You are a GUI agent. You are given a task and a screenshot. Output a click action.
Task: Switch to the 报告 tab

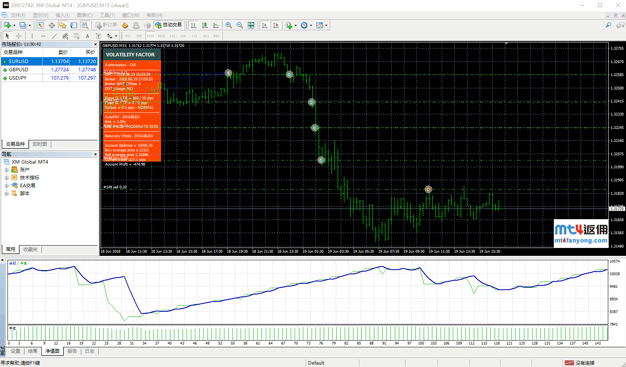[x=72, y=351]
